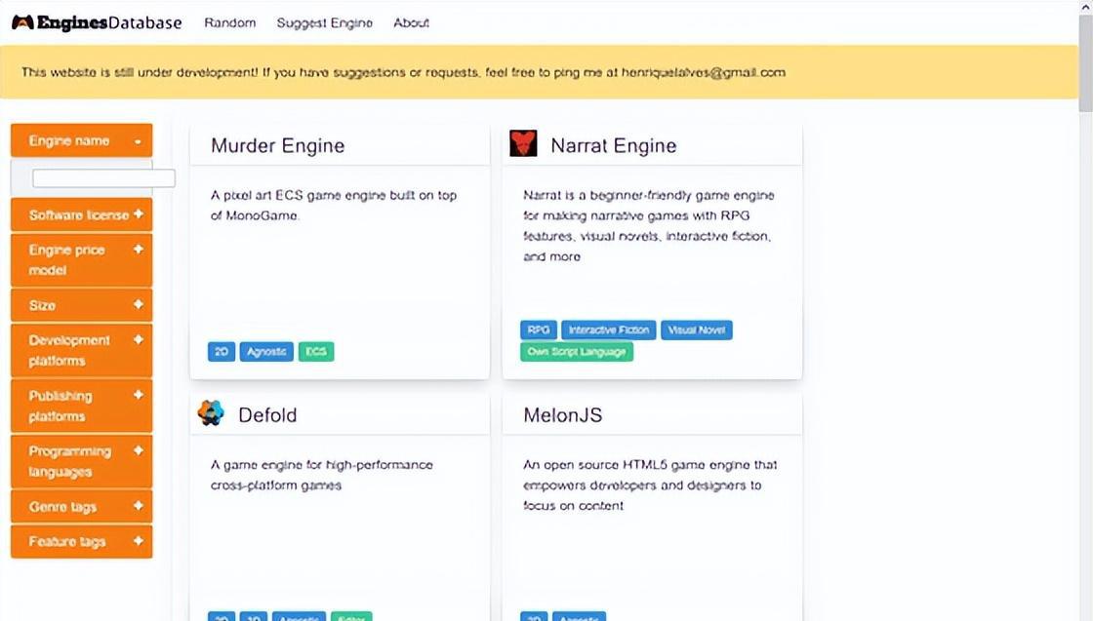Click the Murder Engine description text
Viewport: 1093px width, 621px height.
pos(333,206)
